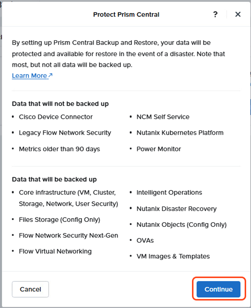The width and height of the screenshot is (251, 308).
Task: Open the help question mark icon
Action: [x=215, y=14]
